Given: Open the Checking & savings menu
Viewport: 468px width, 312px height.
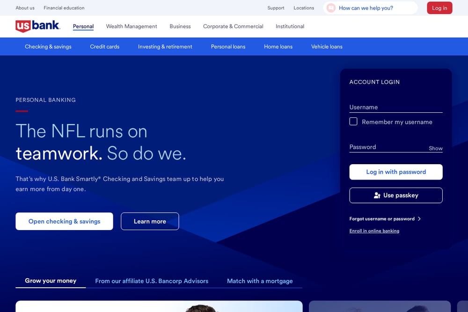Looking at the screenshot, I should 48,46.
